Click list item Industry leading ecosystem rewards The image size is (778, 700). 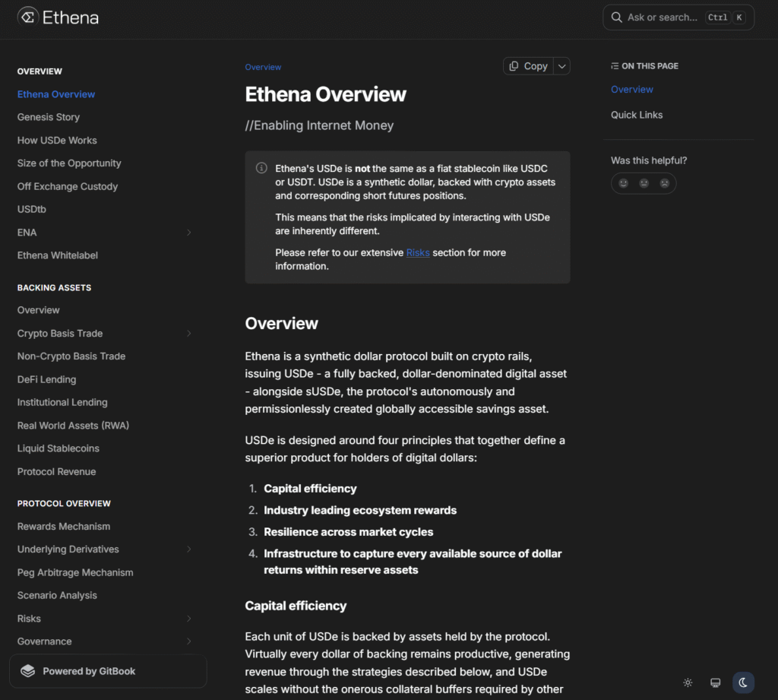tap(360, 510)
